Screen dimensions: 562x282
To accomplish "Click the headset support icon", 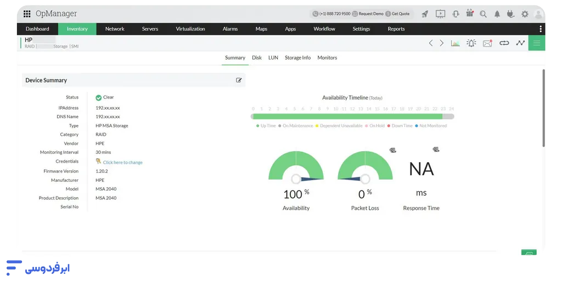I will [x=456, y=14].
